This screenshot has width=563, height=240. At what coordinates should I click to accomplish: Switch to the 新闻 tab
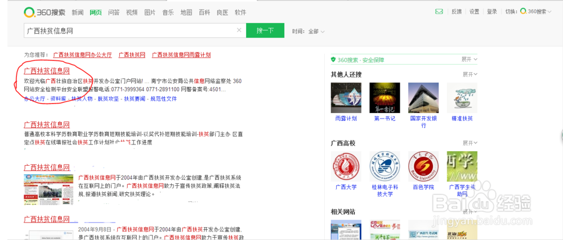pyautogui.click(x=78, y=12)
